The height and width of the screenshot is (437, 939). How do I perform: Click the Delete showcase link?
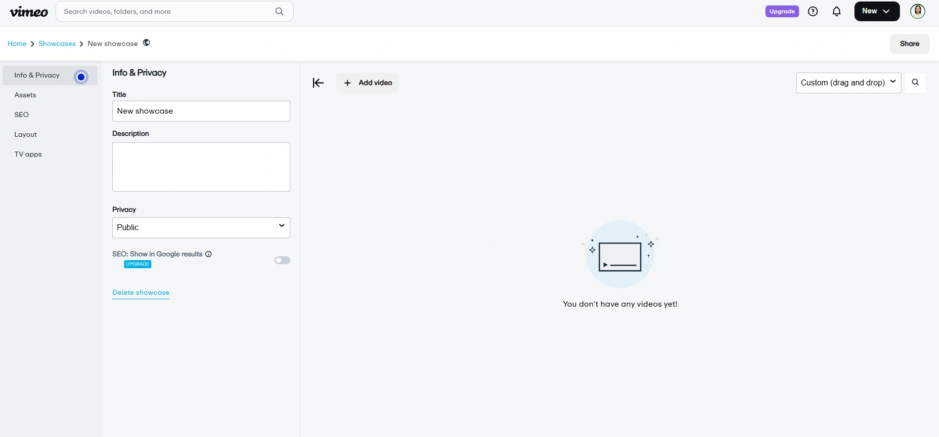pyautogui.click(x=141, y=293)
